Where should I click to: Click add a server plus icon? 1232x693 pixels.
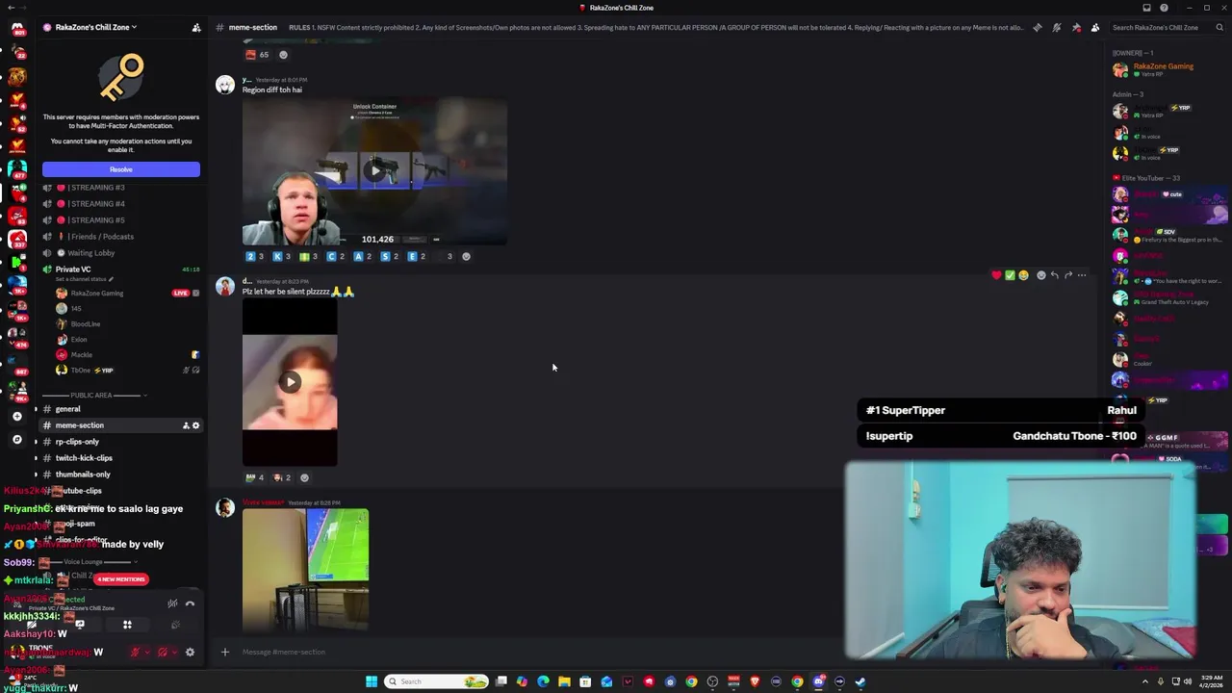[x=17, y=416]
